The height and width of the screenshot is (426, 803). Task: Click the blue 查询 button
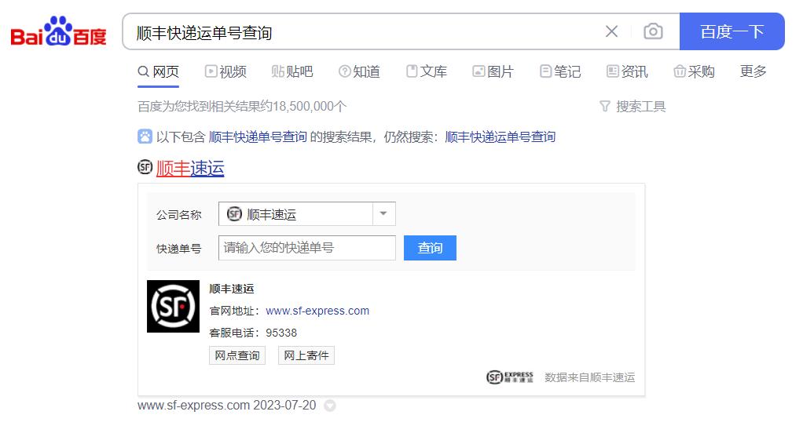(x=430, y=248)
